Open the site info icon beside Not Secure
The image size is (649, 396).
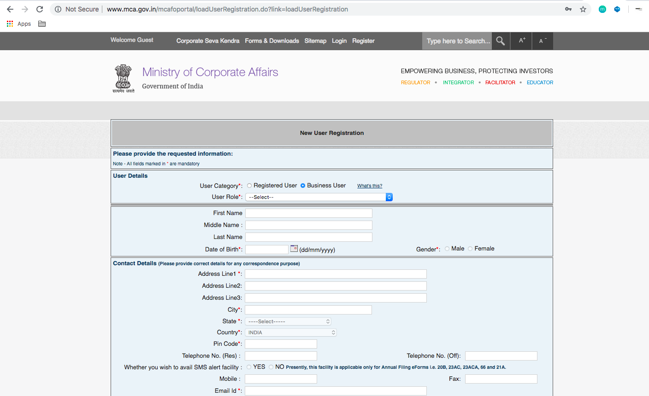(58, 9)
